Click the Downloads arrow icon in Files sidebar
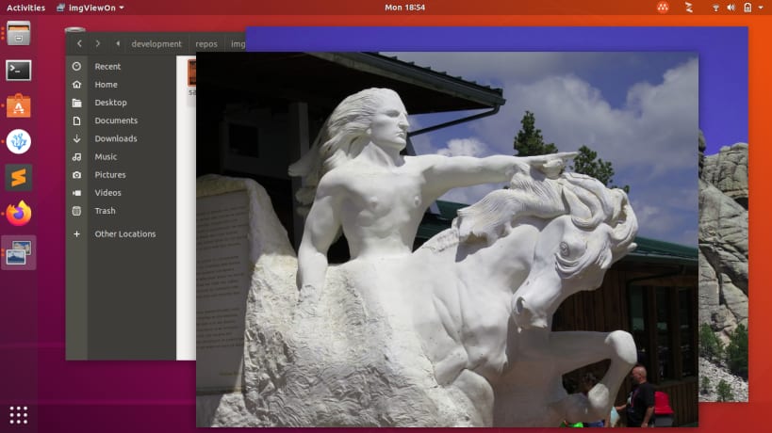The height and width of the screenshot is (433, 772). tap(76, 138)
